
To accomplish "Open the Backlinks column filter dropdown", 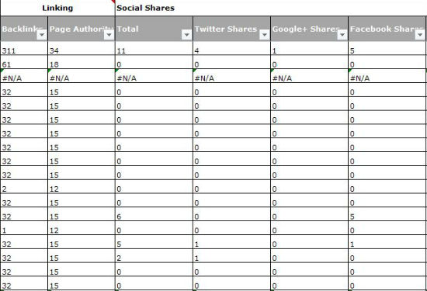I will click(42, 35).
